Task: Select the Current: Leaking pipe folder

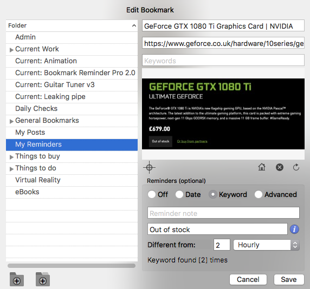Action: point(72,97)
